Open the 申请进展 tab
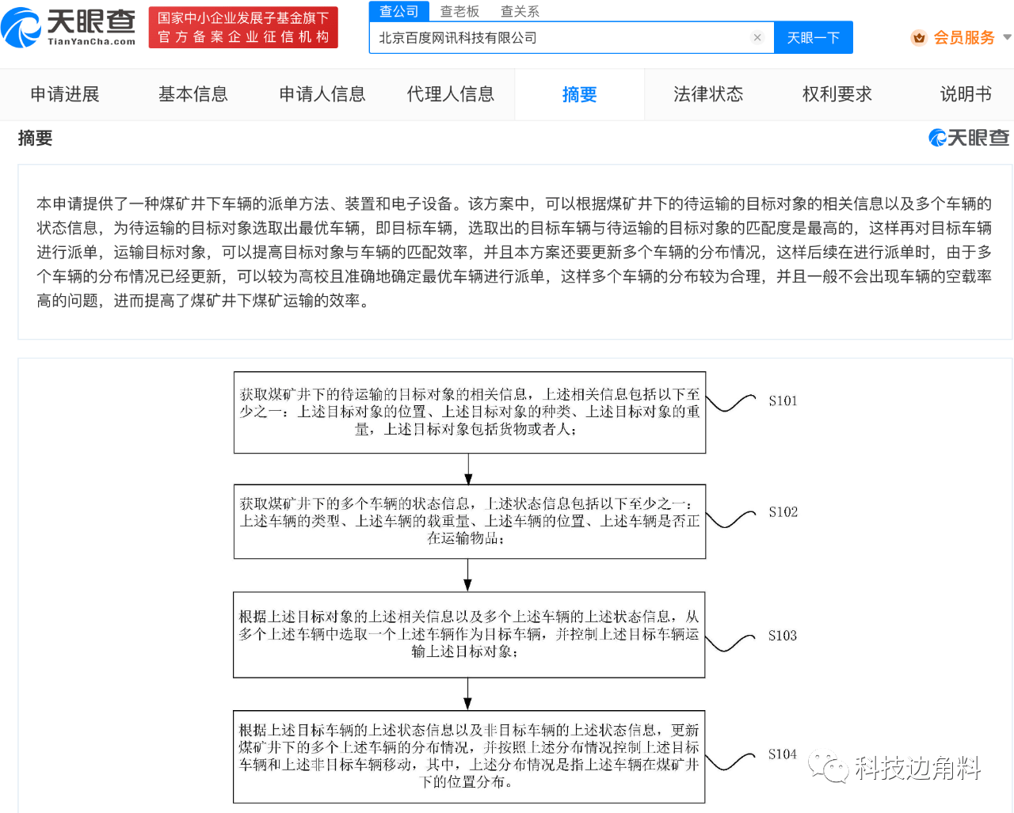This screenshot has width=1014, height=813. [x=65, y=94]
